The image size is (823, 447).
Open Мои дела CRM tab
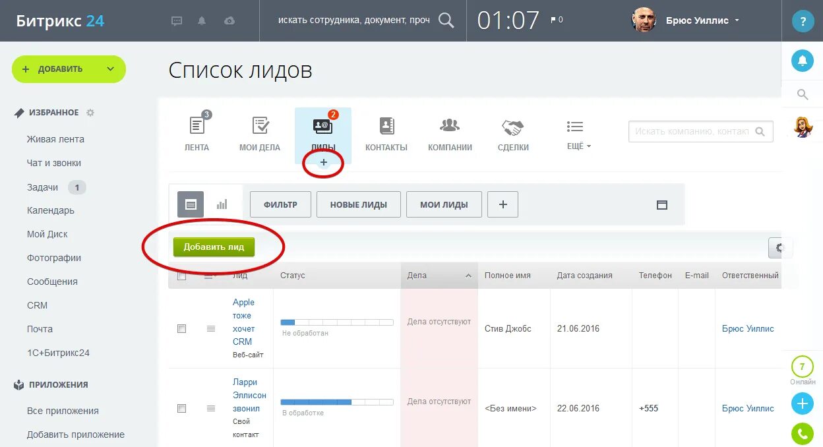click(x=260, y=134)
